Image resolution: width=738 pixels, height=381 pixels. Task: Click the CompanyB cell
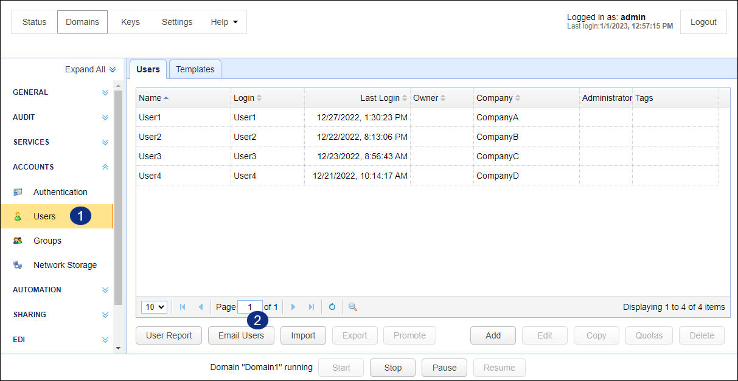(526, 137)
